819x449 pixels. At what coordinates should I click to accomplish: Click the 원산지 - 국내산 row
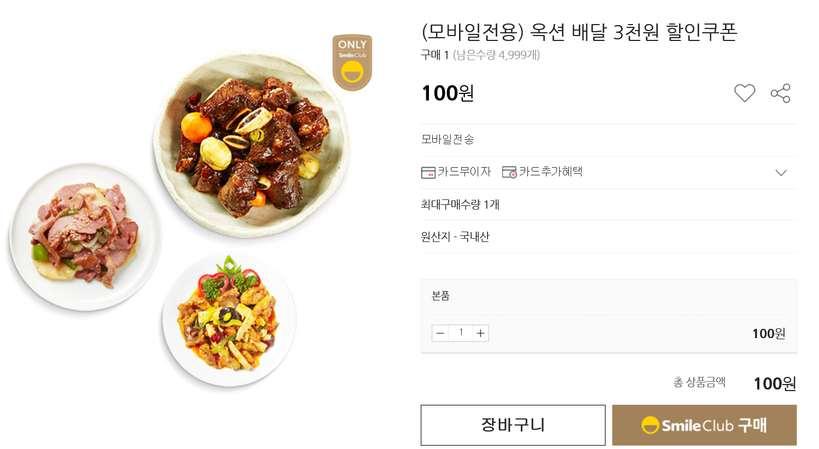(x=455, y=237)
